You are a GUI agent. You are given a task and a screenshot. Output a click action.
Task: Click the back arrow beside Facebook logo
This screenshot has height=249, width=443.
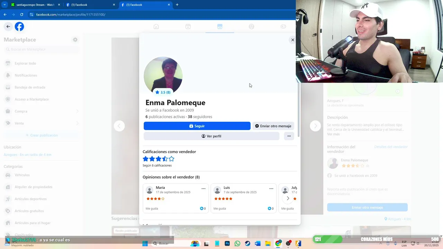(x=8, y=26)
